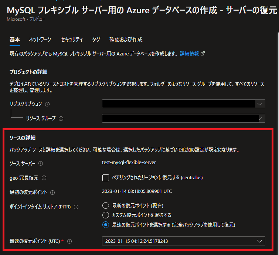Show info tooltip for 最速の復元ポイント (UTC)
The image size is (279, 255).
tap(69, 241)
